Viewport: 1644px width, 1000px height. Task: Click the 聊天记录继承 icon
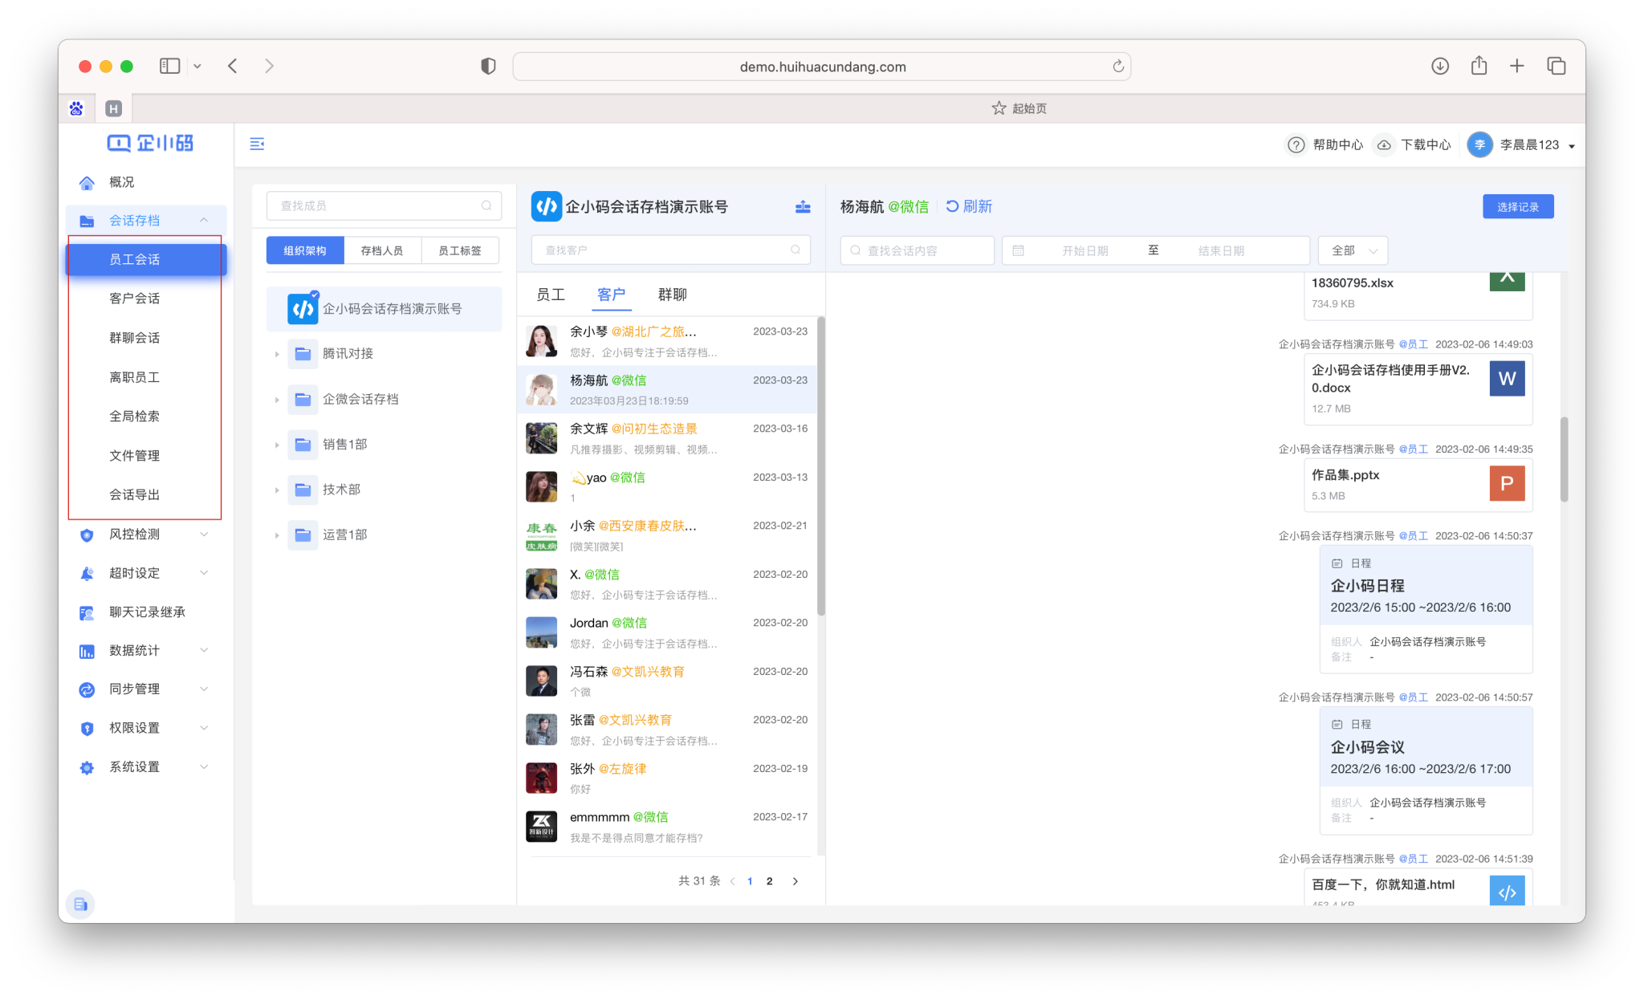click(87, 612)
